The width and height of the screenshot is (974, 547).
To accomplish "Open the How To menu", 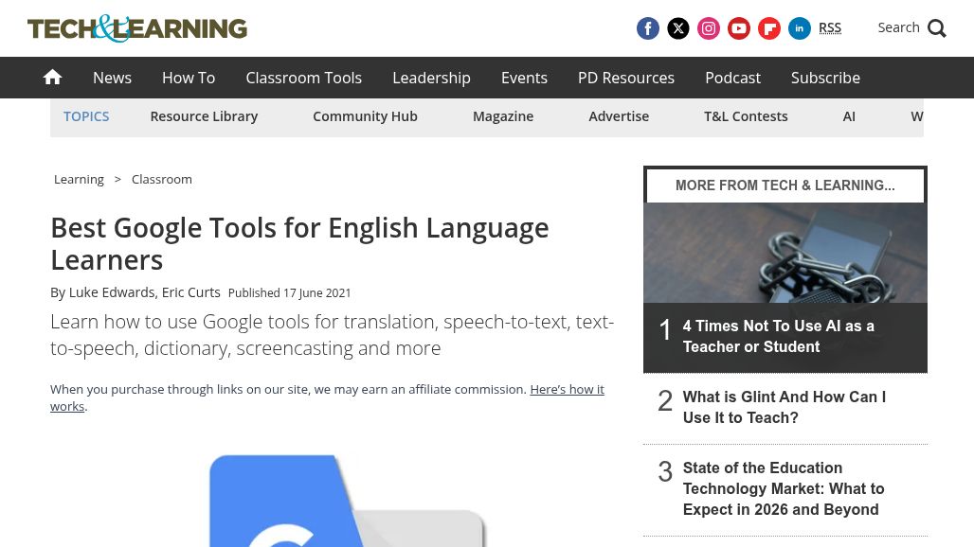I will (x=189, y=78).
